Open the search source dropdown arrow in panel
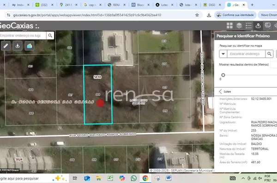Screen dimensions: 277x183 pyautogui.click(x=223, y=54)
